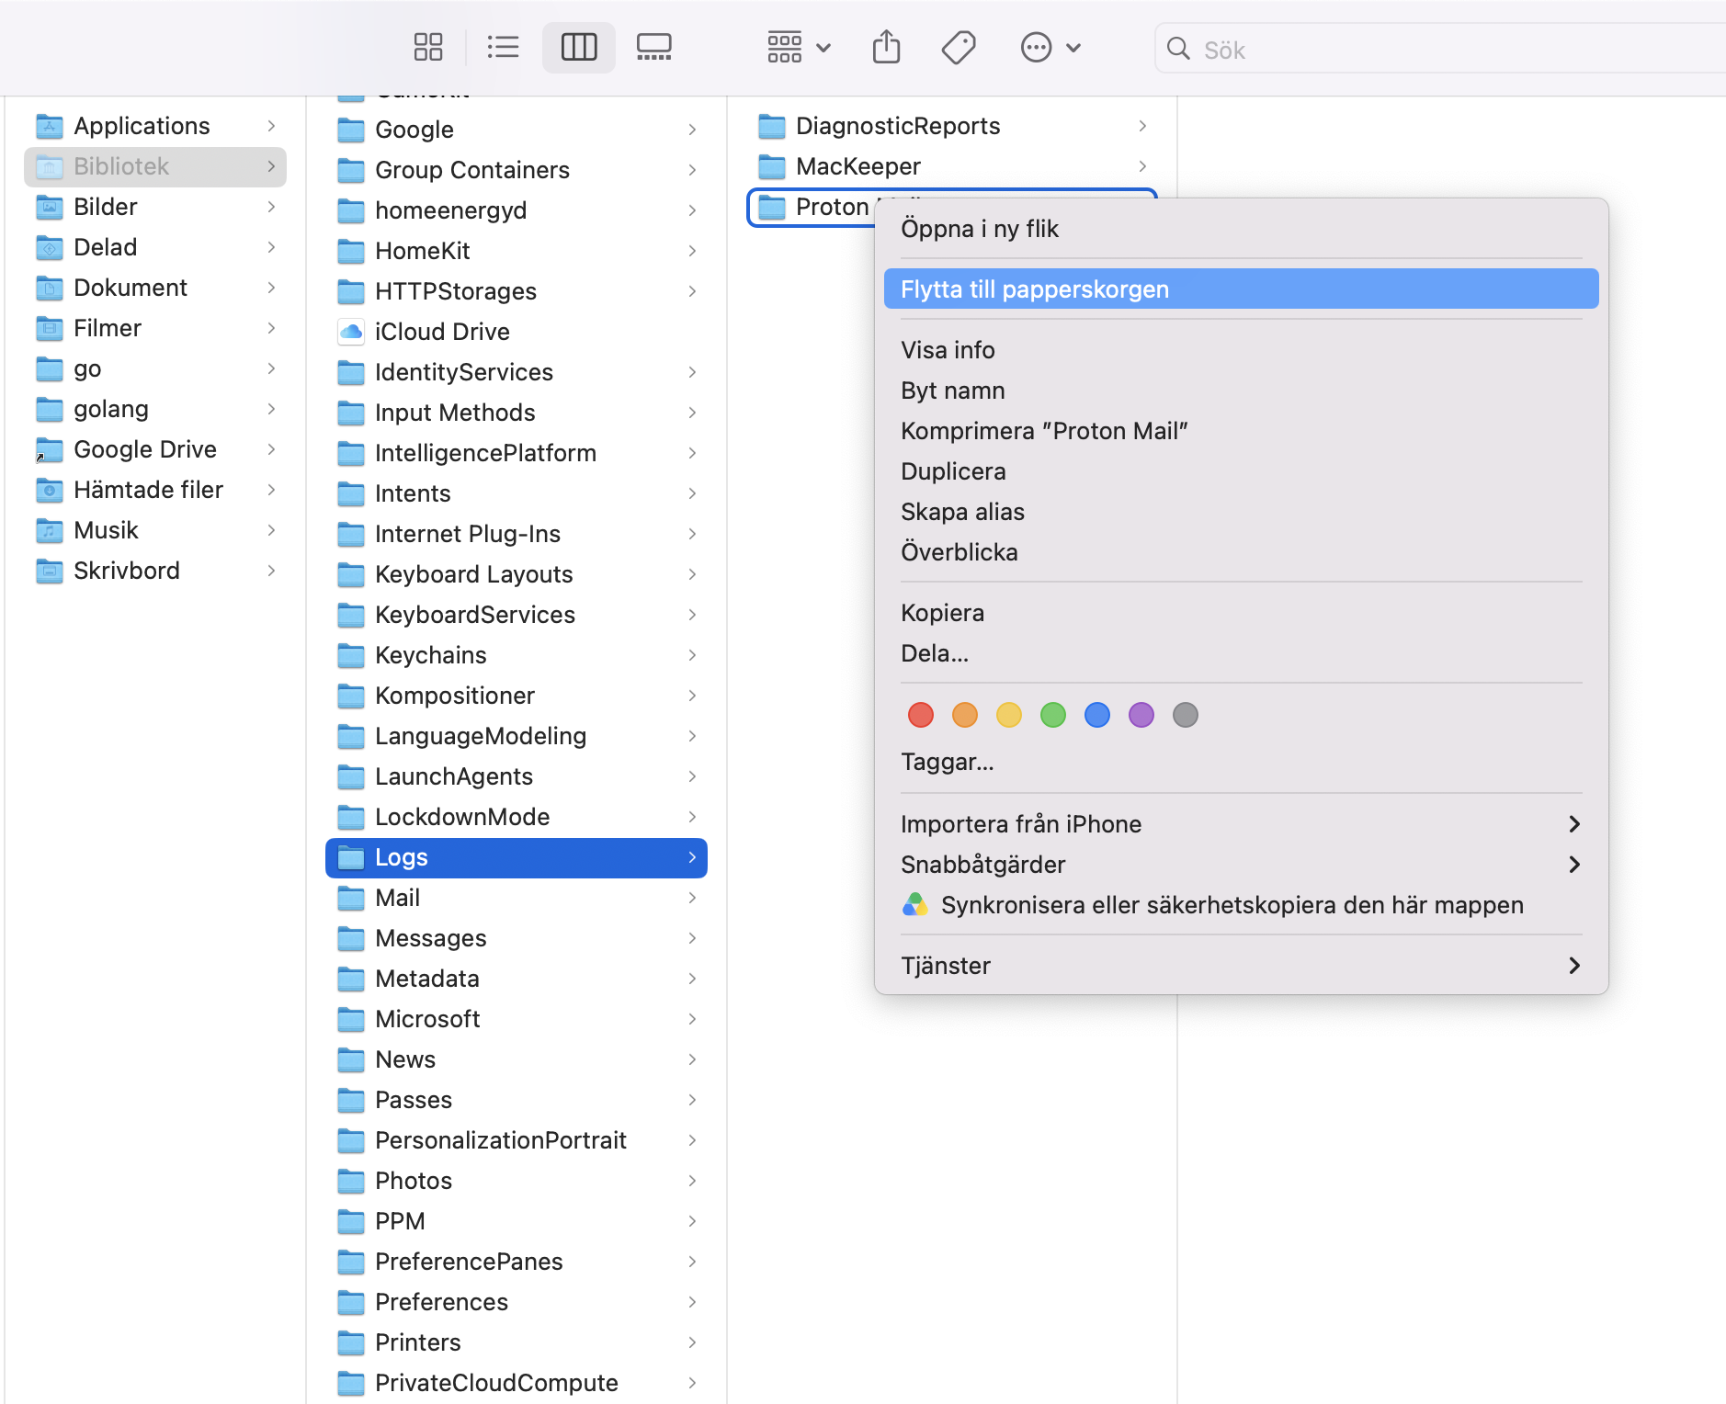
Task: Expand Tjänster submenu
Action: (x=1241, y=966)
